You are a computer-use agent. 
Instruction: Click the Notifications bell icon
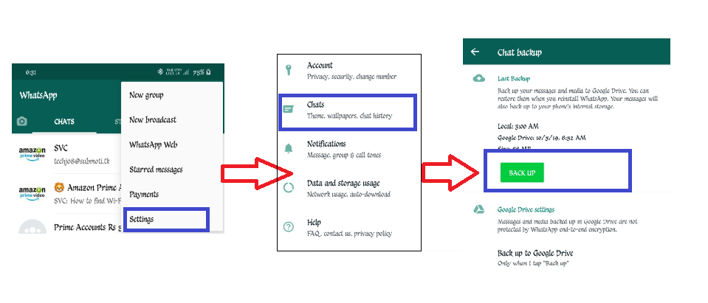[288, 148]
